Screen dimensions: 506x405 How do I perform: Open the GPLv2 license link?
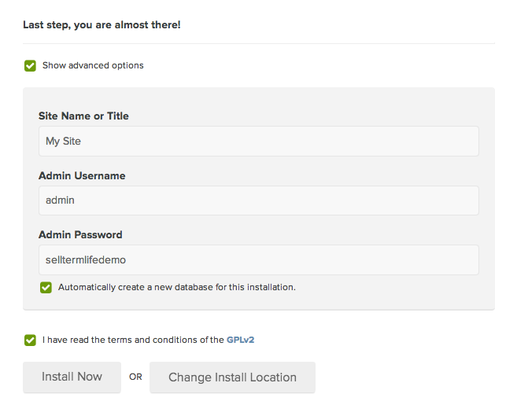[240, 341]
